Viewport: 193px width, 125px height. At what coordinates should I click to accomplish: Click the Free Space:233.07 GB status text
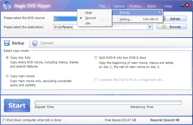120,120
